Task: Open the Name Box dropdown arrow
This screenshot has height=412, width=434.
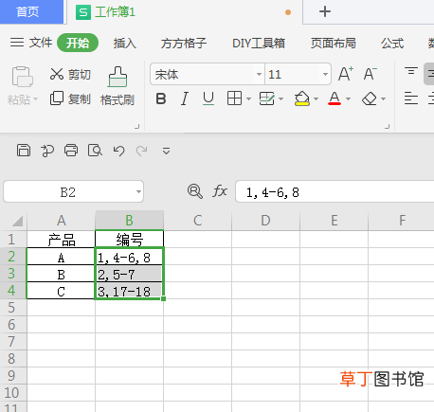Action: click(x=138, y=191)
